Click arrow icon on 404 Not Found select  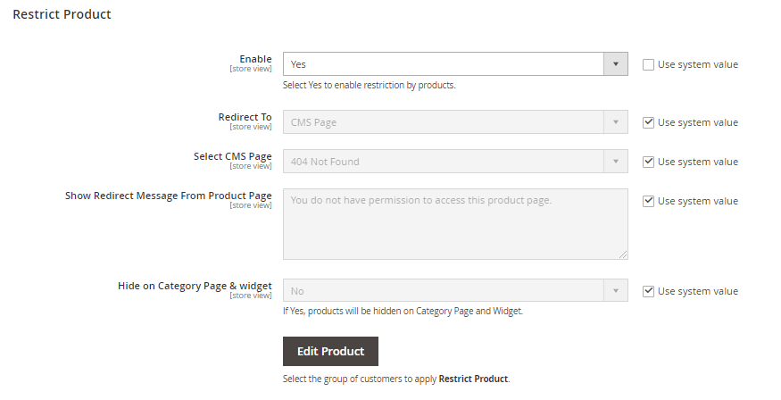tap(616, 162)
